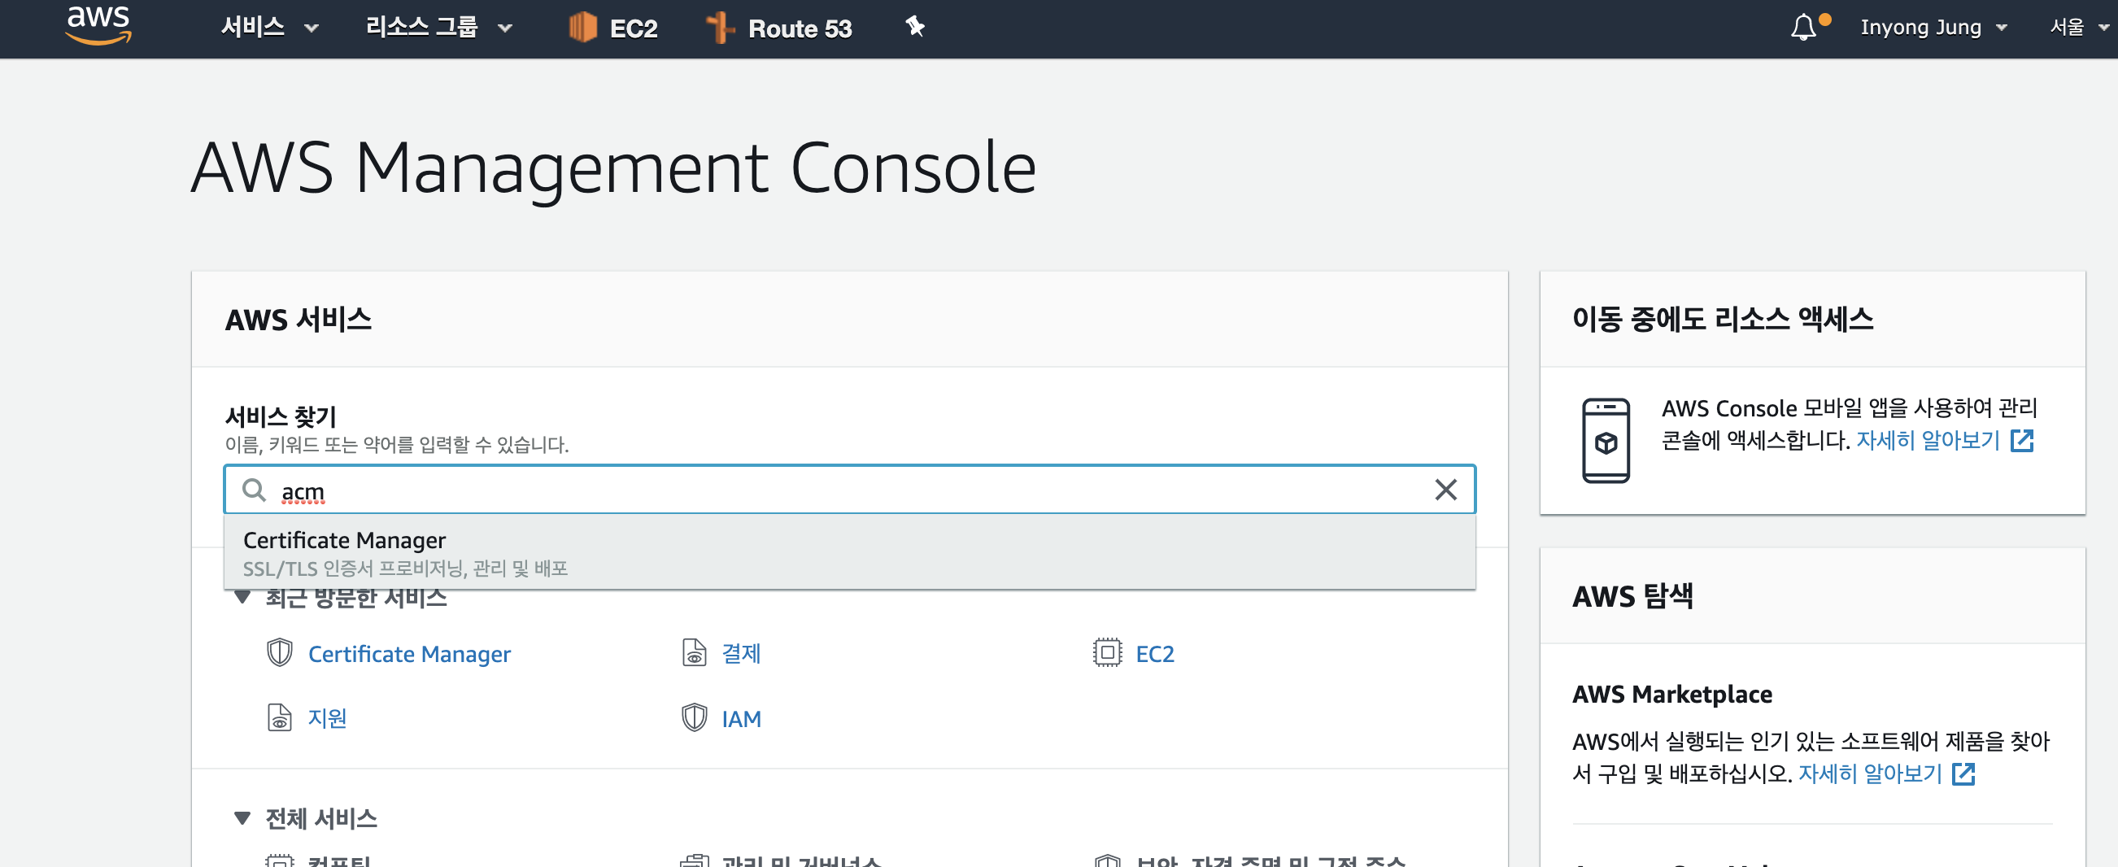This screenshot has height=867, width=2118.
Task: Open 자세히 알아보기 link for the mobile app
Action: [x=1928, y=442]
